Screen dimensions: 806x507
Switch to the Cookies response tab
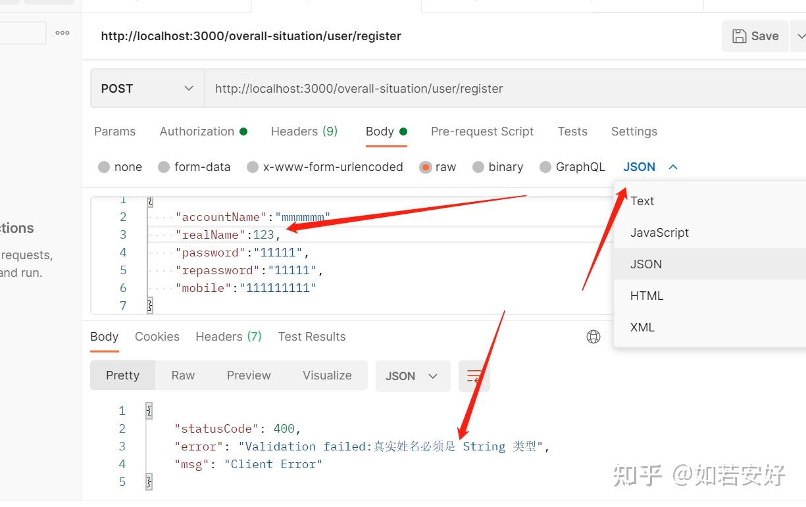pos(157,336)
